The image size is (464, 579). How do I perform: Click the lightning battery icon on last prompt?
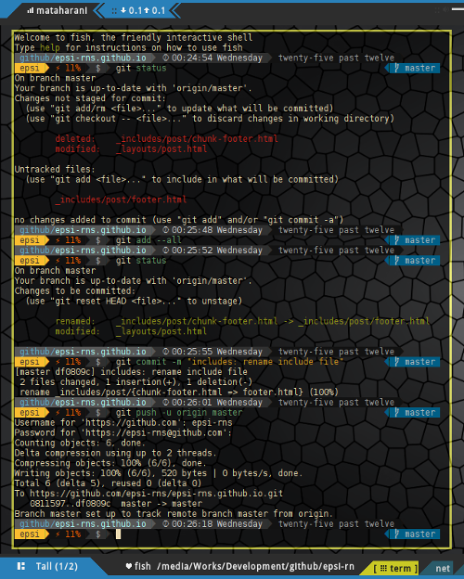tap(58, 534)
